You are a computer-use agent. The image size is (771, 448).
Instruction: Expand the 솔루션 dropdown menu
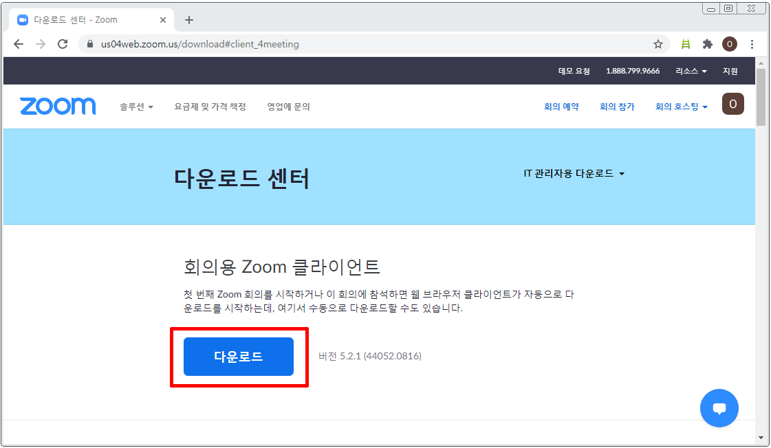coord(136,107)
